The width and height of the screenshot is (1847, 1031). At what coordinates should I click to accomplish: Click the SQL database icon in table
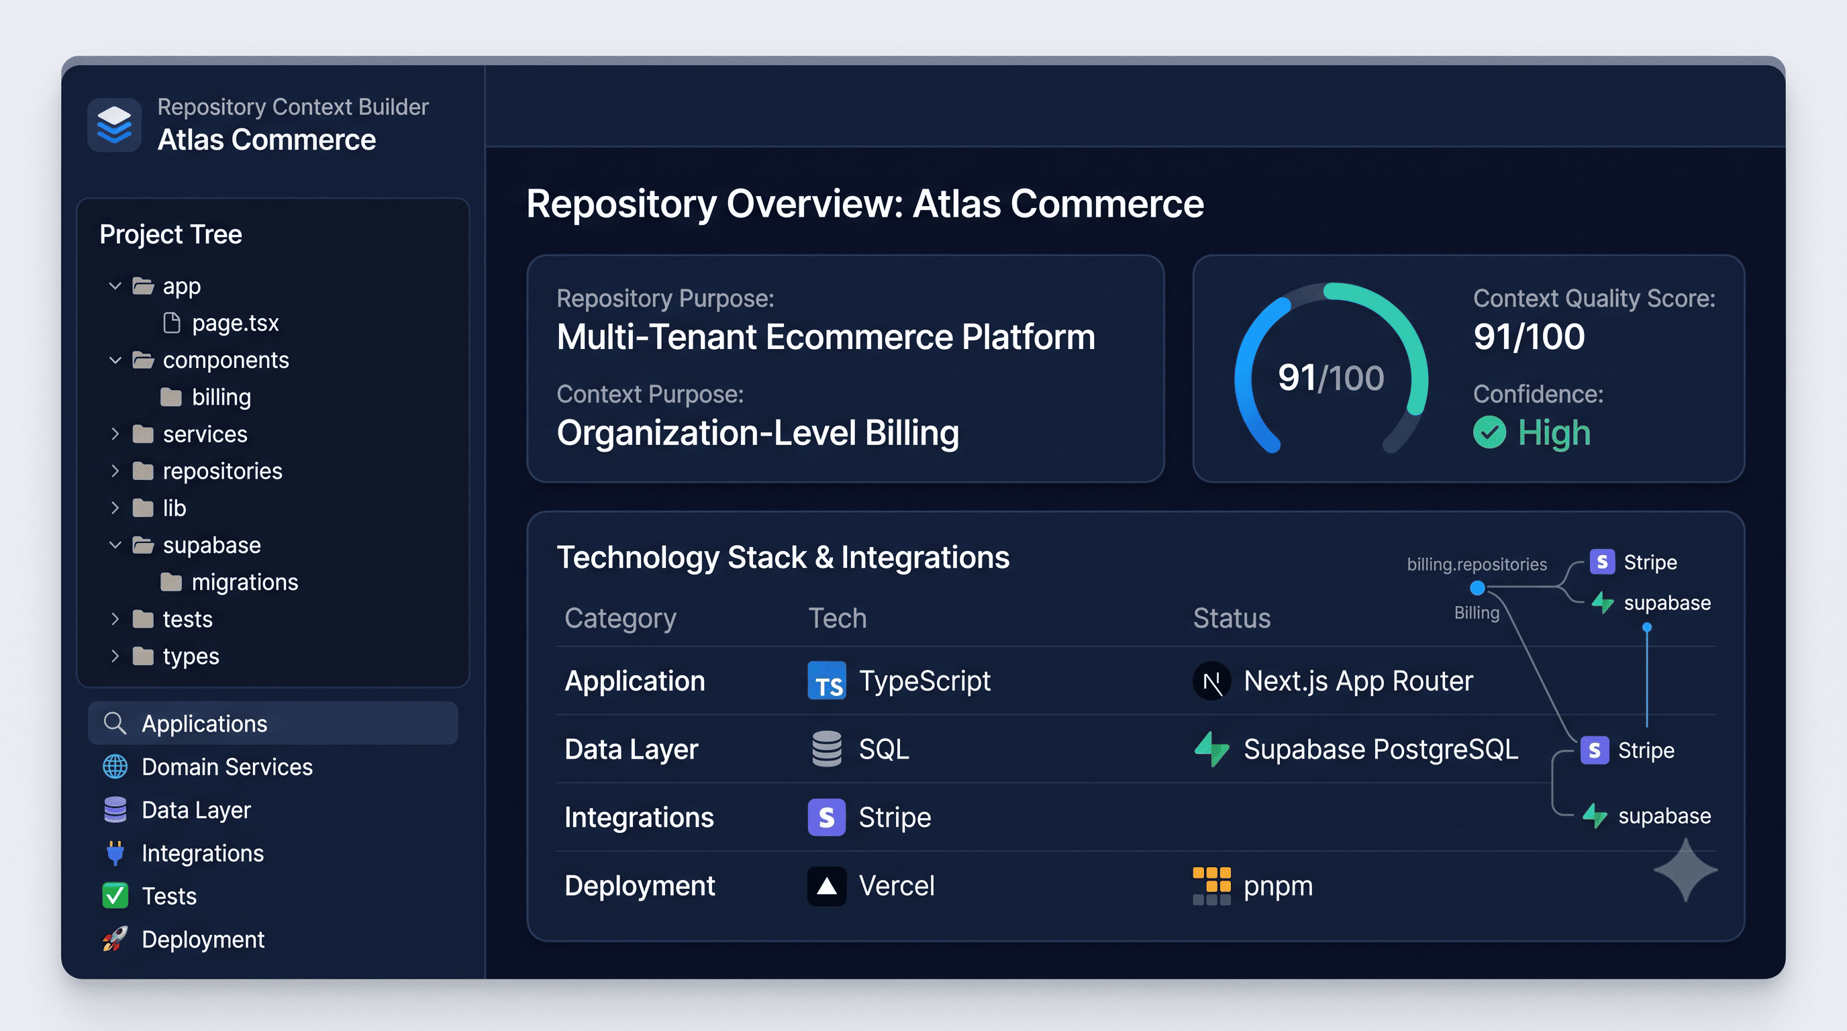(x=827, y=748)
